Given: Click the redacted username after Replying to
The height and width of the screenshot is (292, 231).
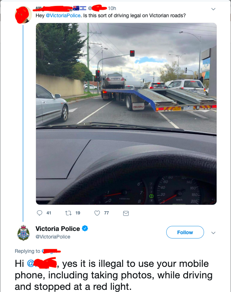Looking at the screenshot, I should point(51,251).
